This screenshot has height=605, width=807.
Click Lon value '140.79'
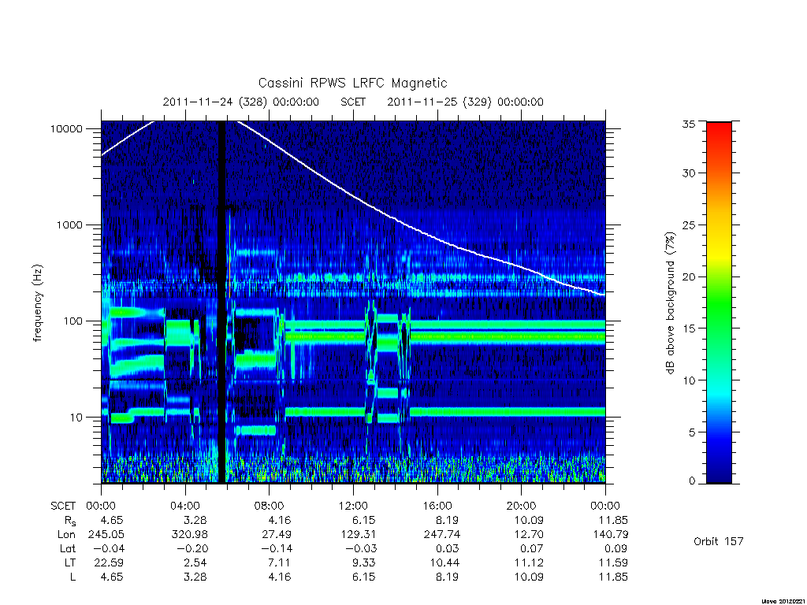(x=611, y=535)
